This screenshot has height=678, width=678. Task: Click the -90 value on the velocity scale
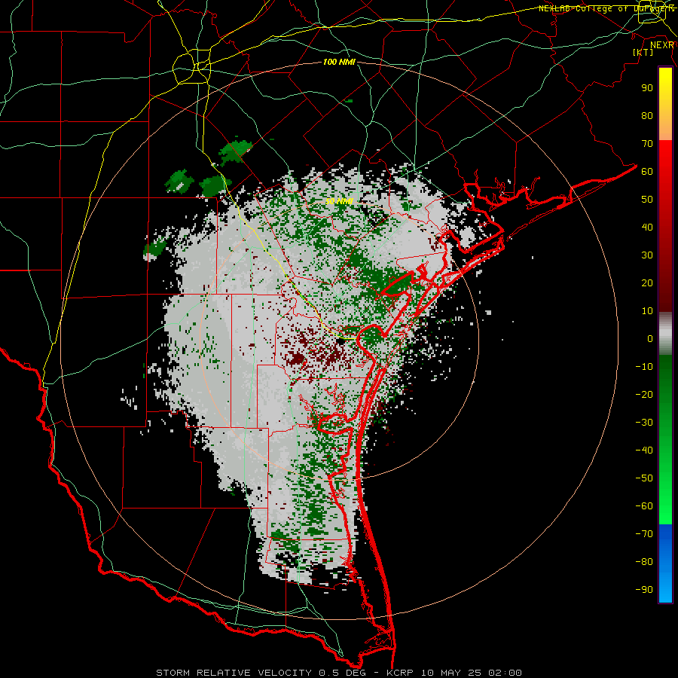point(644,589)
